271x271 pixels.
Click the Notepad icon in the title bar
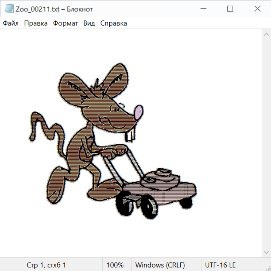coord(9,9)
